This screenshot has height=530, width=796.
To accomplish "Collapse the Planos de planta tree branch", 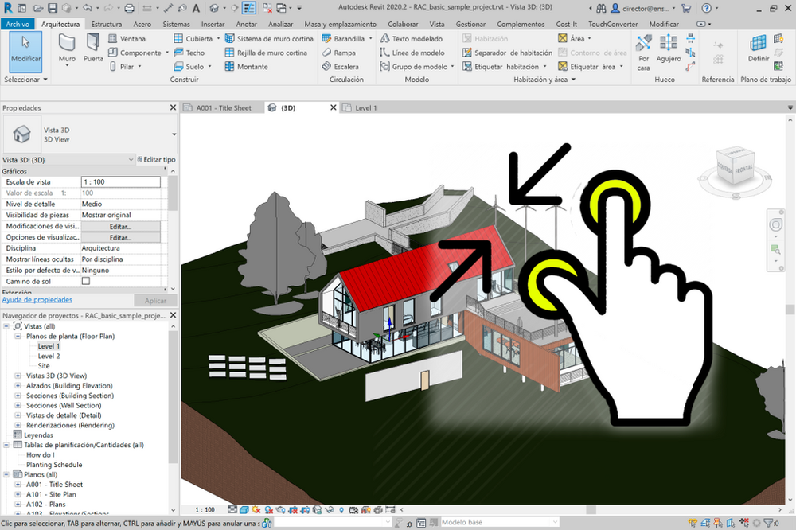I will click(17, 336).
